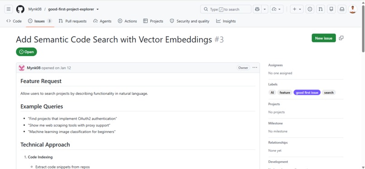Viewport: 365px width, 169px height.
Task: Click the Open status badge
Action: coord(26,52)
